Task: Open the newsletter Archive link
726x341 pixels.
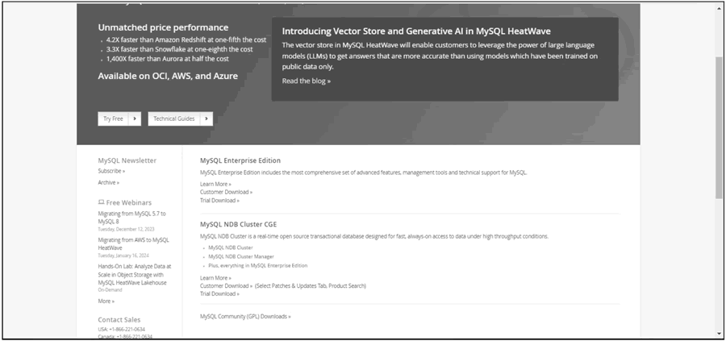Action: (x=109, y=183)
